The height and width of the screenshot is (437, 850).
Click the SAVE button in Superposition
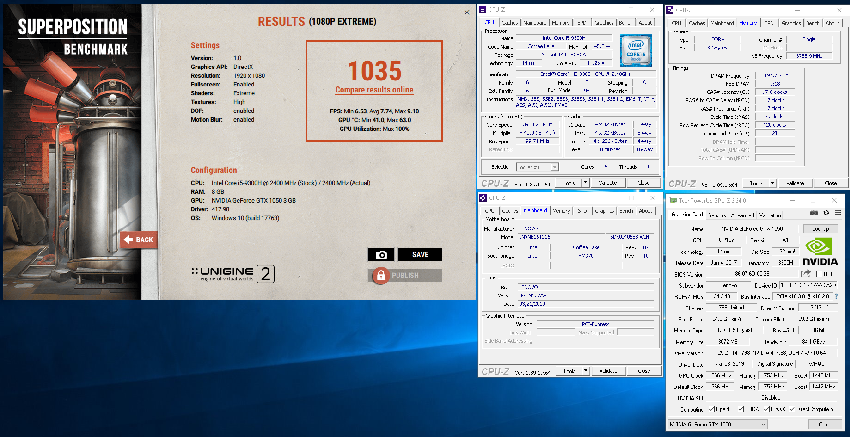pyautogui.click(x=420, y=255)
